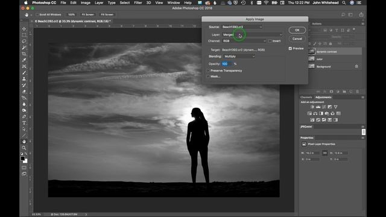Click Cancel in Apply Image dialog
Screen dimensions: 386x217
coord(297,39)
